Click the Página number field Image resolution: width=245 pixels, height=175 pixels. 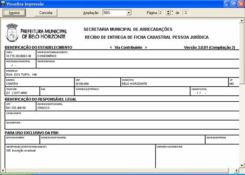[161, 13]
